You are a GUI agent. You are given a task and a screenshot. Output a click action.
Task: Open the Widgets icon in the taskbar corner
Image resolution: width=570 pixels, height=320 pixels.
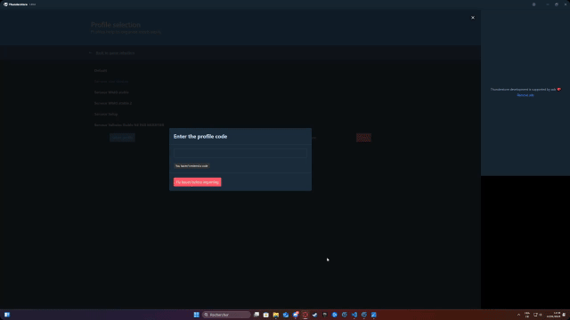[7, 315]
